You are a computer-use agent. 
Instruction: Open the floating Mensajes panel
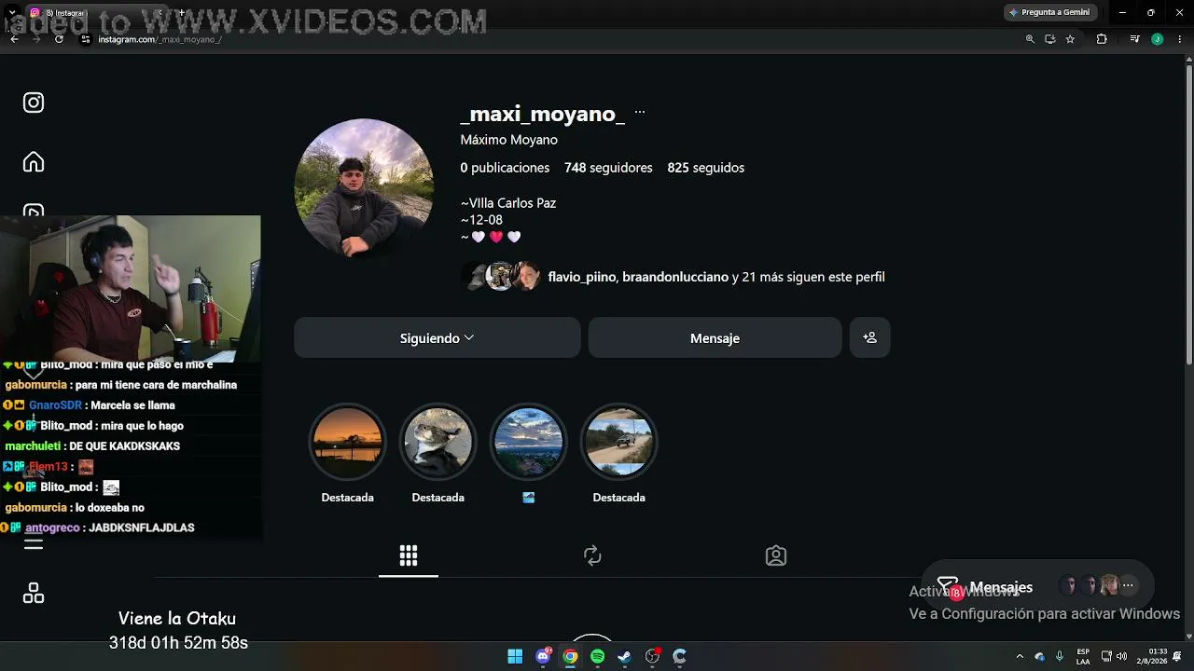[x=1037, y=586]
